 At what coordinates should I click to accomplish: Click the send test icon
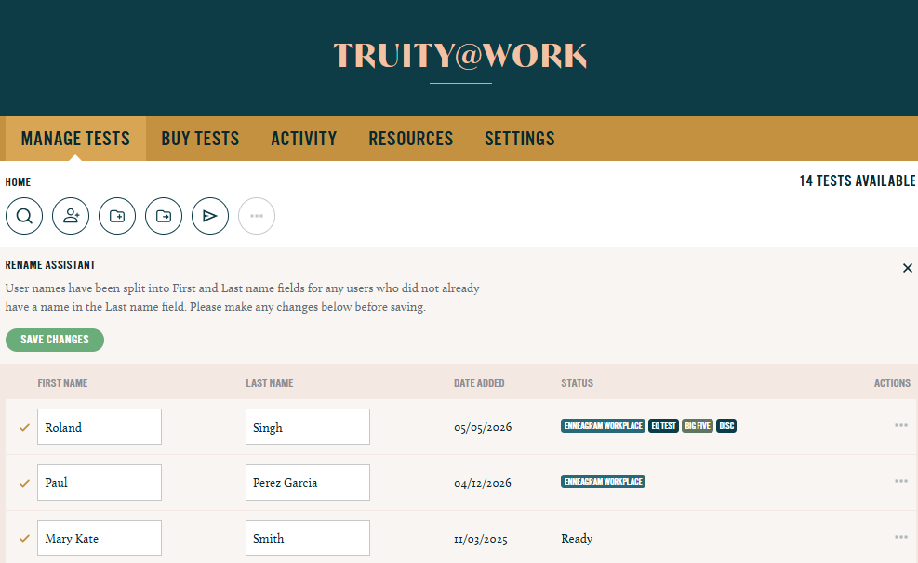[210, 216]
